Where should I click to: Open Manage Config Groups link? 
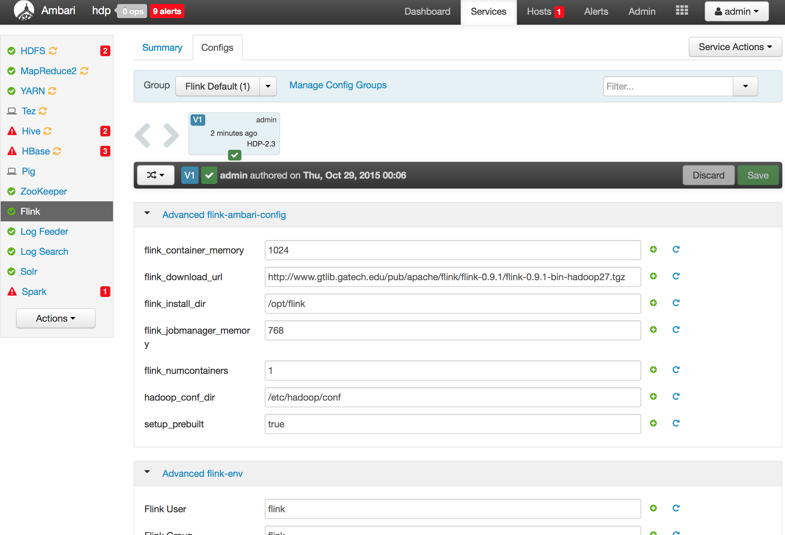click(338, 85)
